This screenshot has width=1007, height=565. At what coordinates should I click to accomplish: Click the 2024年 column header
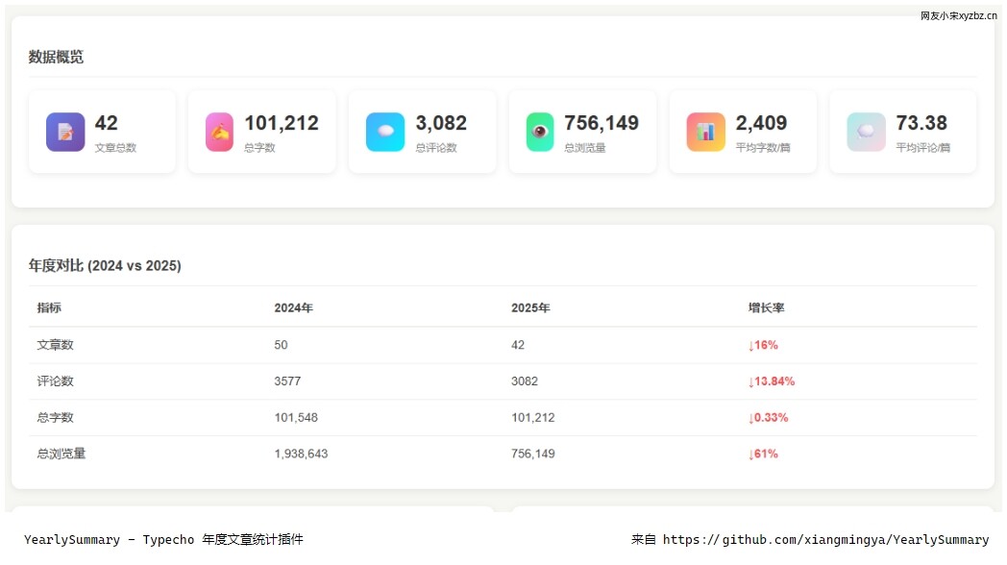(x=293, y=308)
